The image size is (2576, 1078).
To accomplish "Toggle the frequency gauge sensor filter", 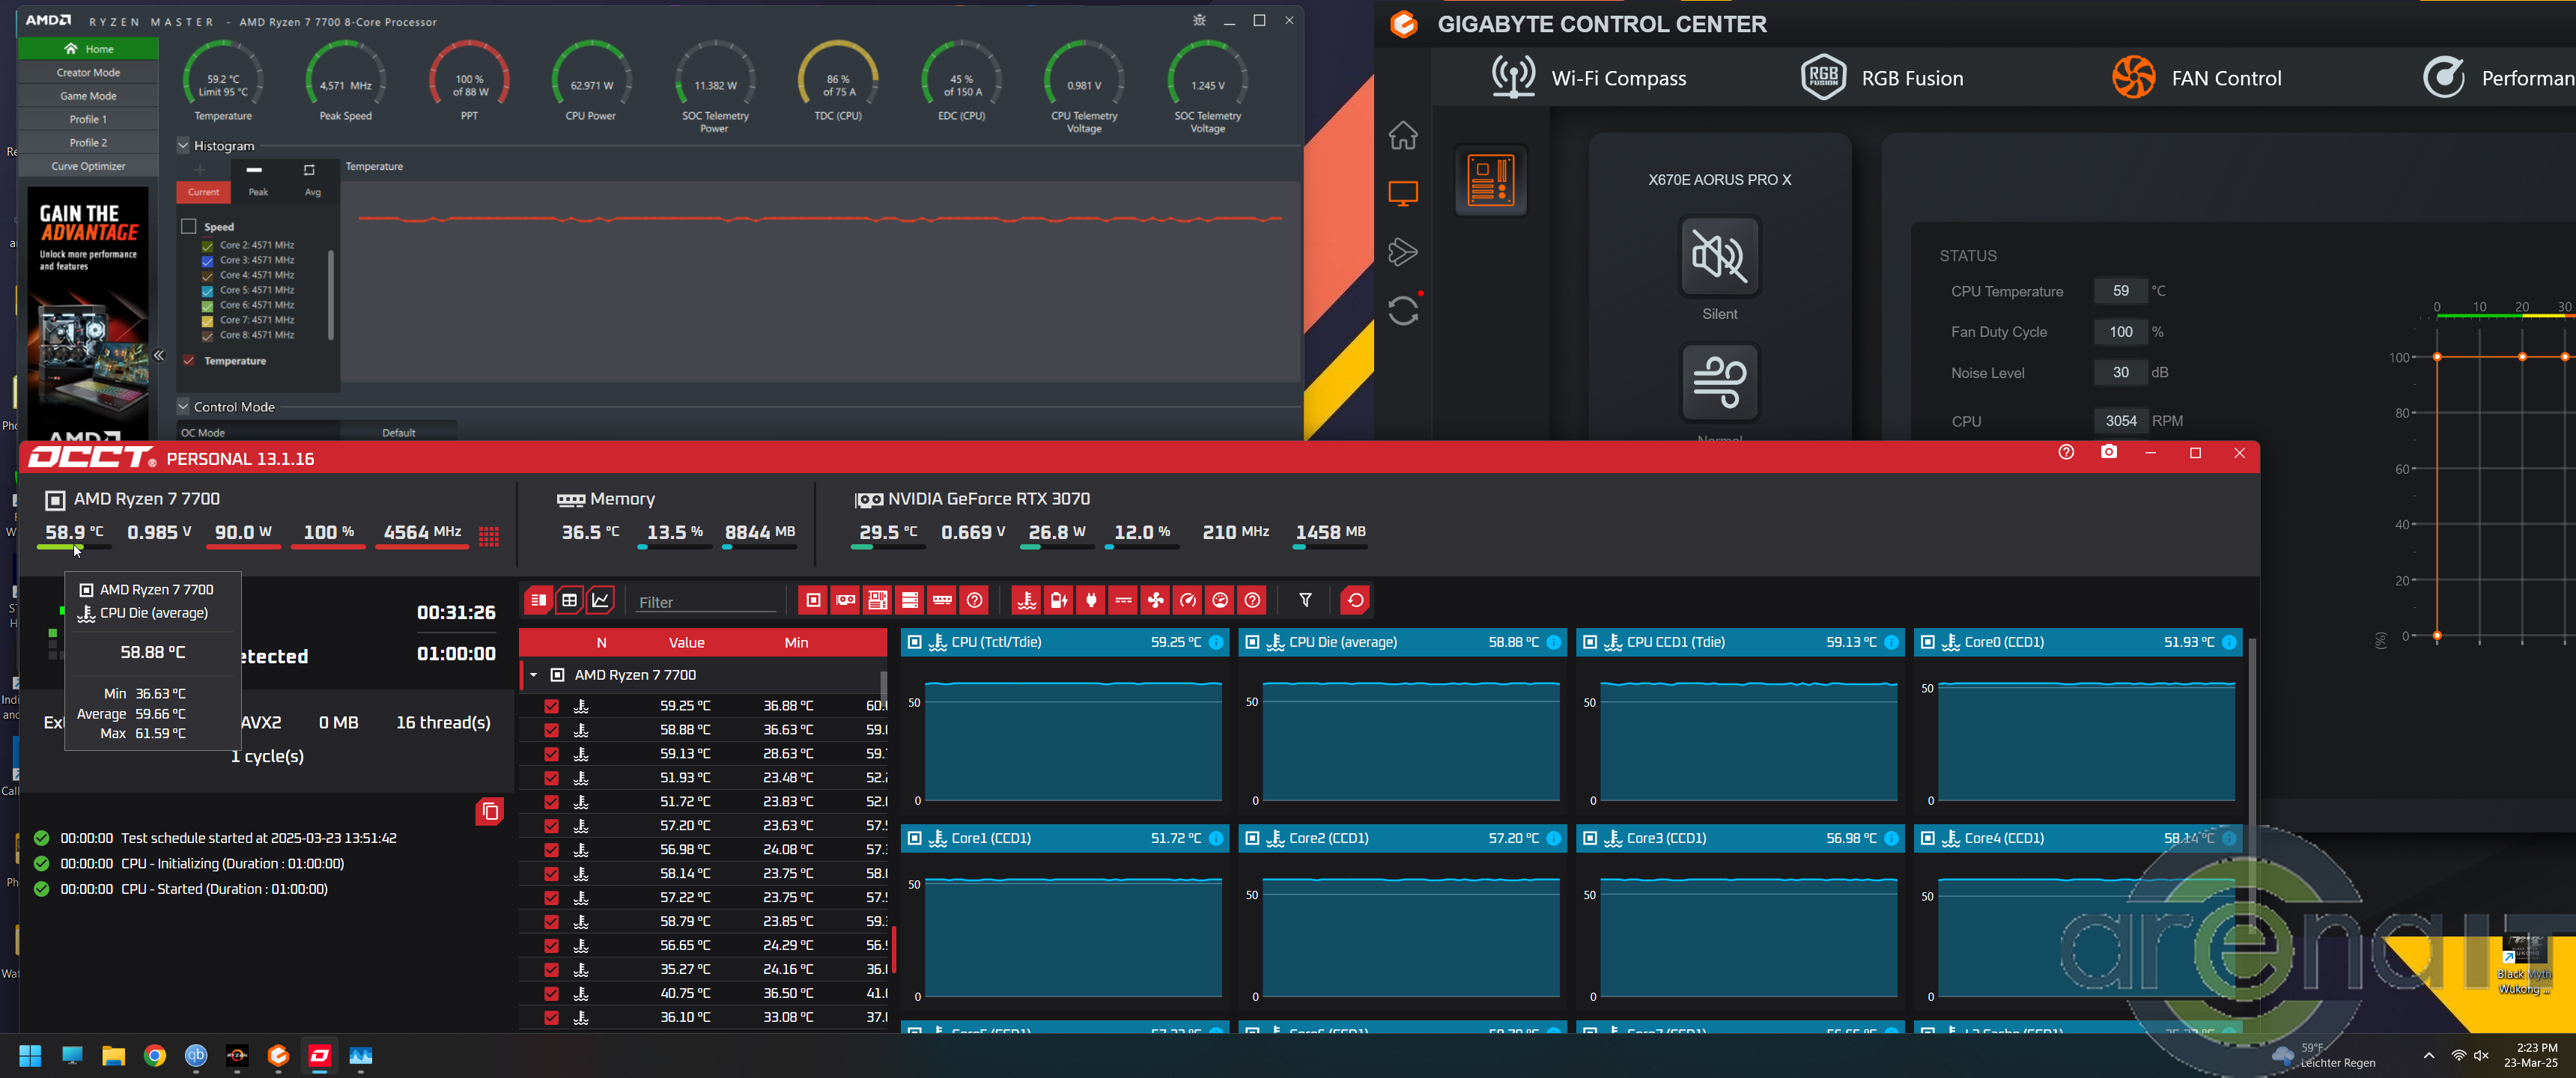I will pos(1187,600).
